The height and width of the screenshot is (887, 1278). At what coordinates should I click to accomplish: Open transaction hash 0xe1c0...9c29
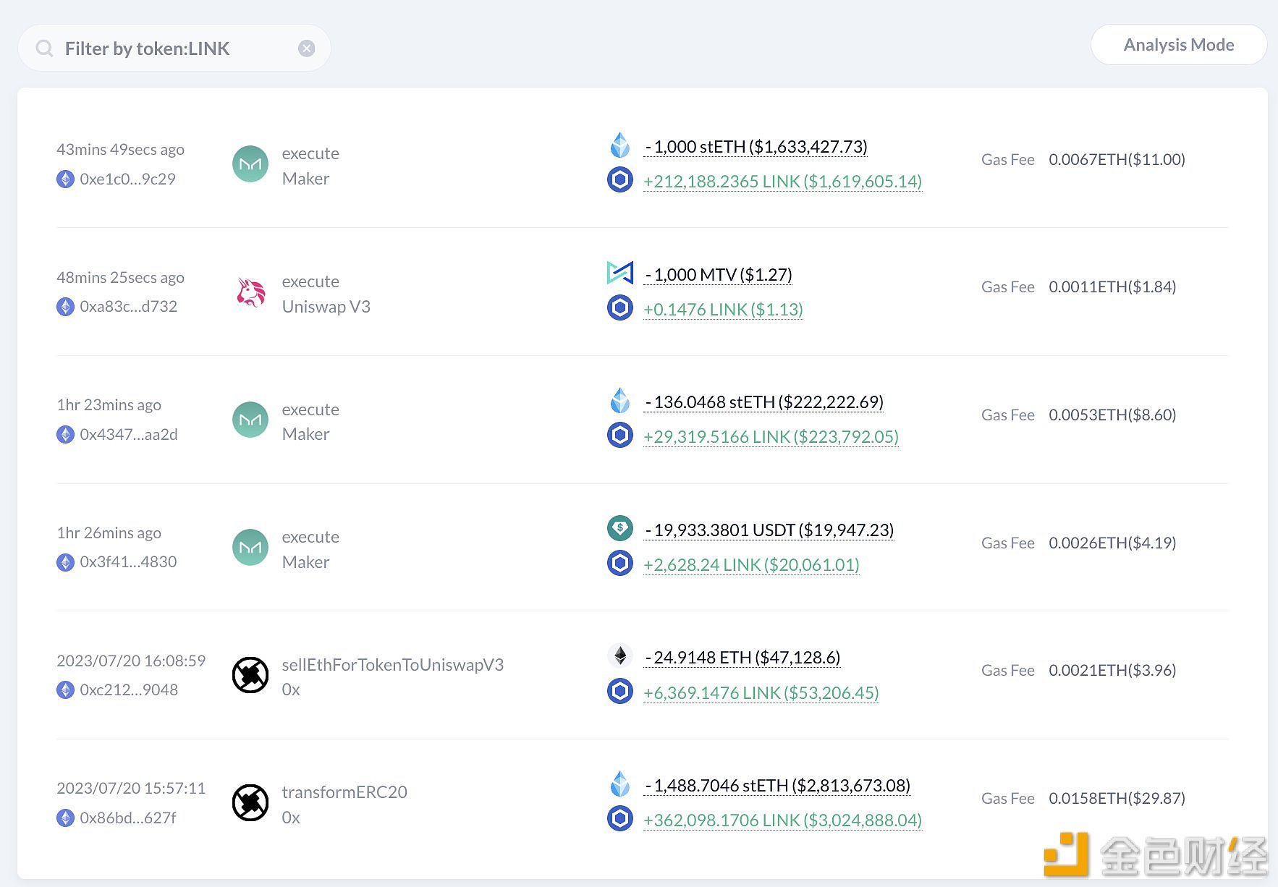[128, 179]
